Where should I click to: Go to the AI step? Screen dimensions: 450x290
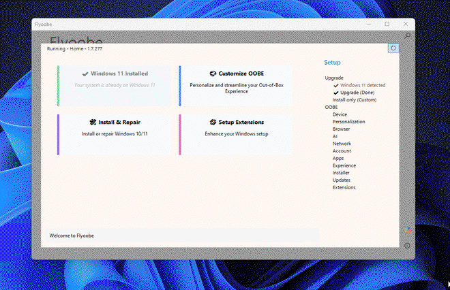pyautogui.click(x=335, y=136)
